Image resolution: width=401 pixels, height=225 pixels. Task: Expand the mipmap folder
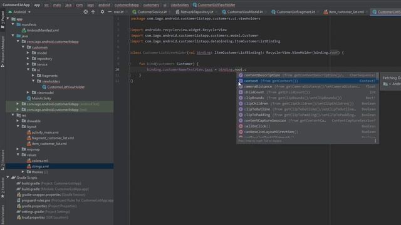coord(18,149)
